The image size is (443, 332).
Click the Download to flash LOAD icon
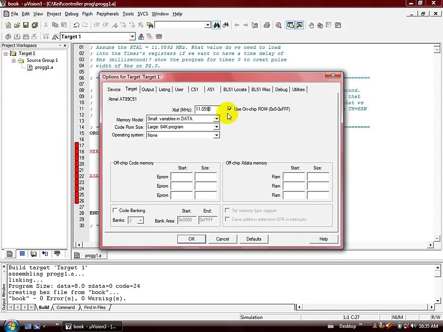[46, 36]
